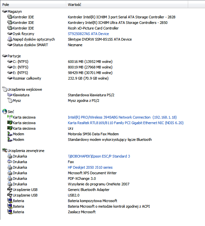This screenshot has height=226, width=205.
Task: Click the Mysz zgodna z PS/2 value
Action: coord(84,101)
